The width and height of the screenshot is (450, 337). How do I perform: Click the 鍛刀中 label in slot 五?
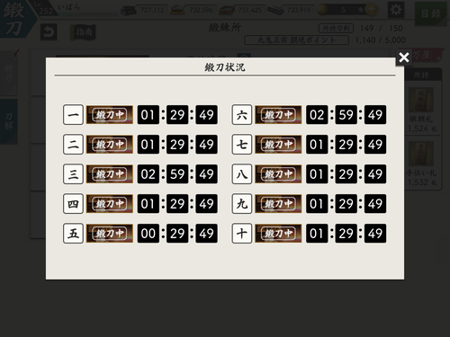110,234
